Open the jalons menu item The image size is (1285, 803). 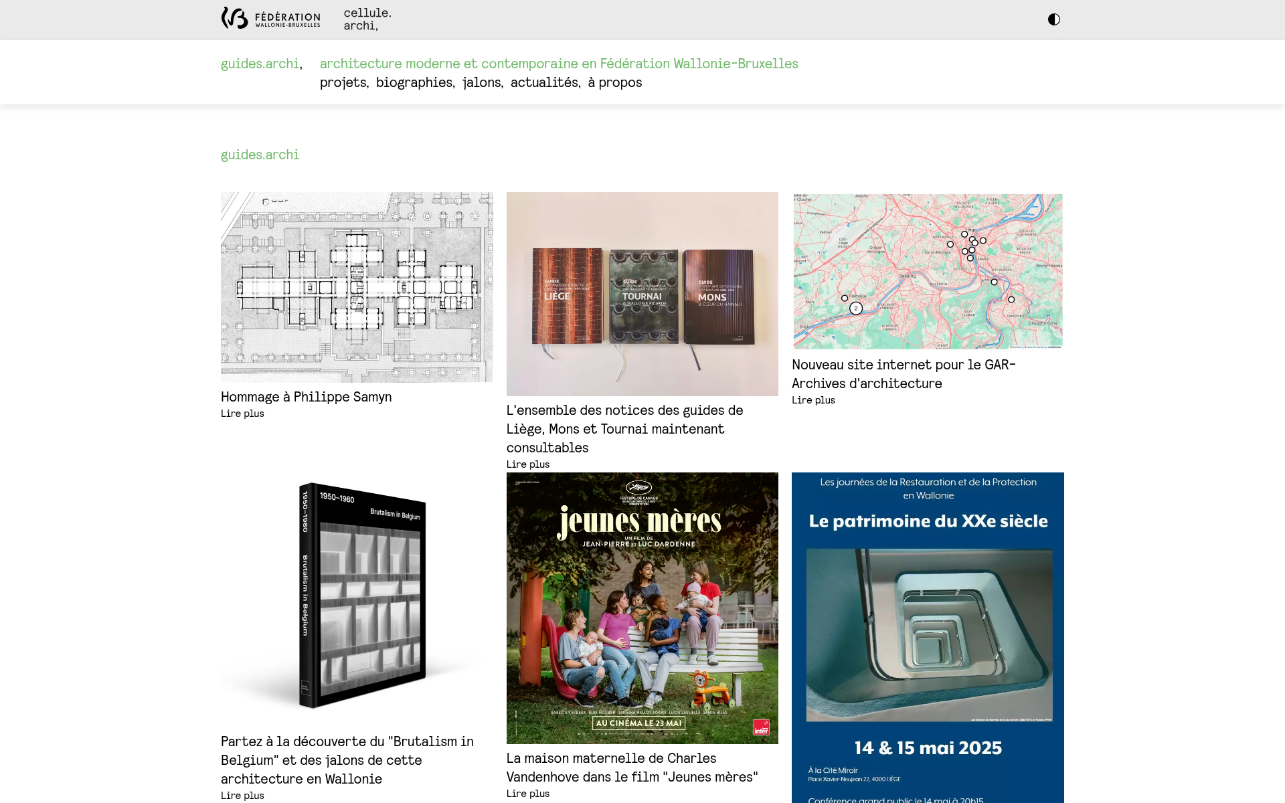pos(482,82)
